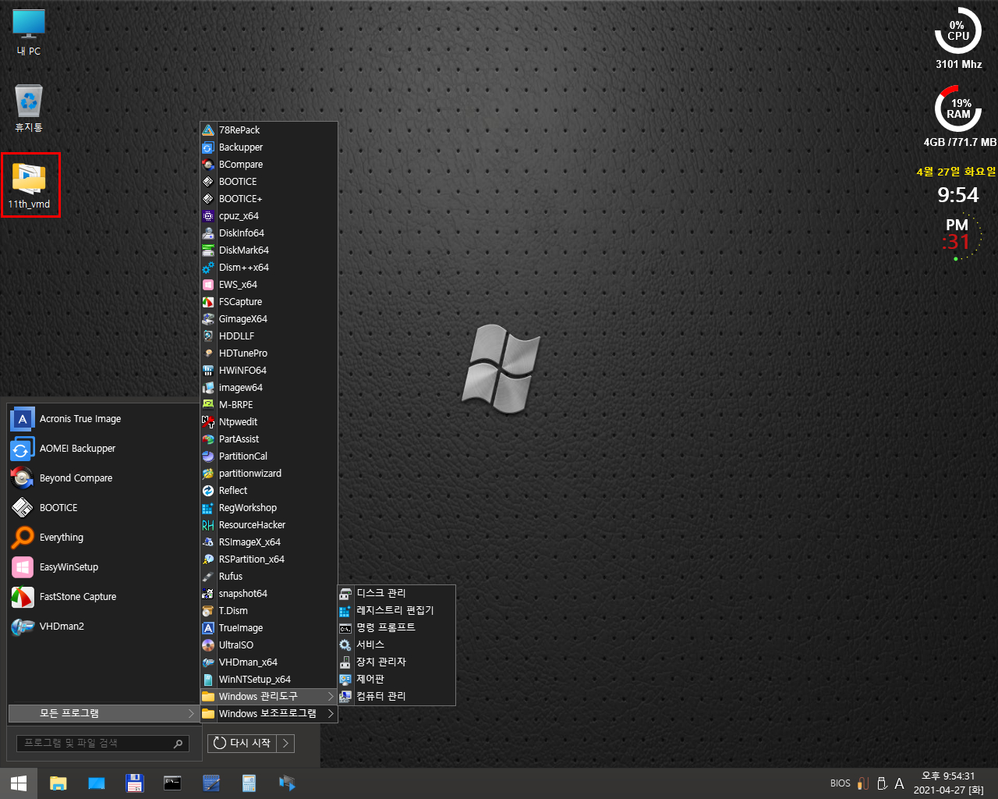Click the Windows Start button on taskbar
Screen dimensions: 998x799
(x=19, y=783)
